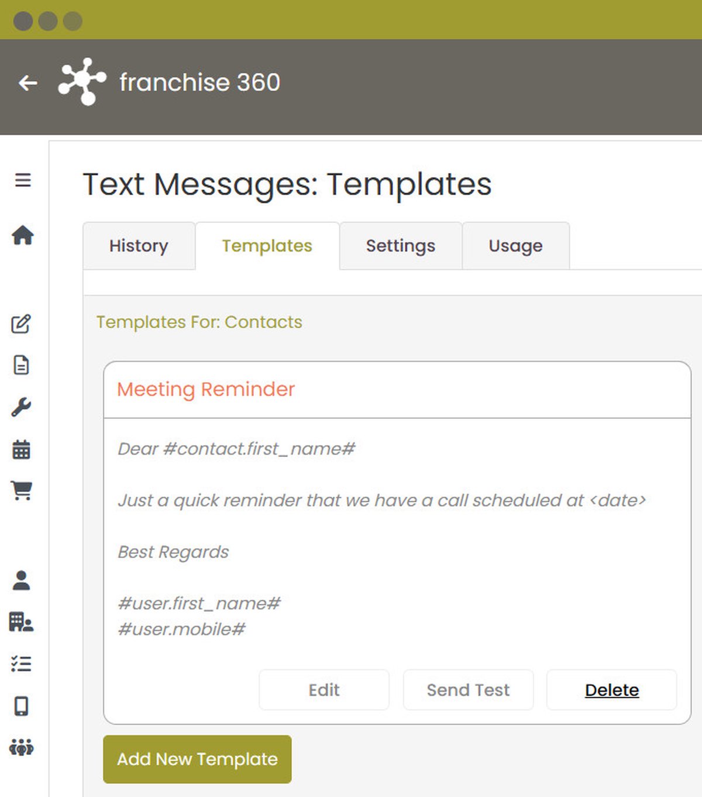Open the hamburger menu in sidebar
This screenshot has width=702, height=797.
pyautogui.click(x=23, y=180)
